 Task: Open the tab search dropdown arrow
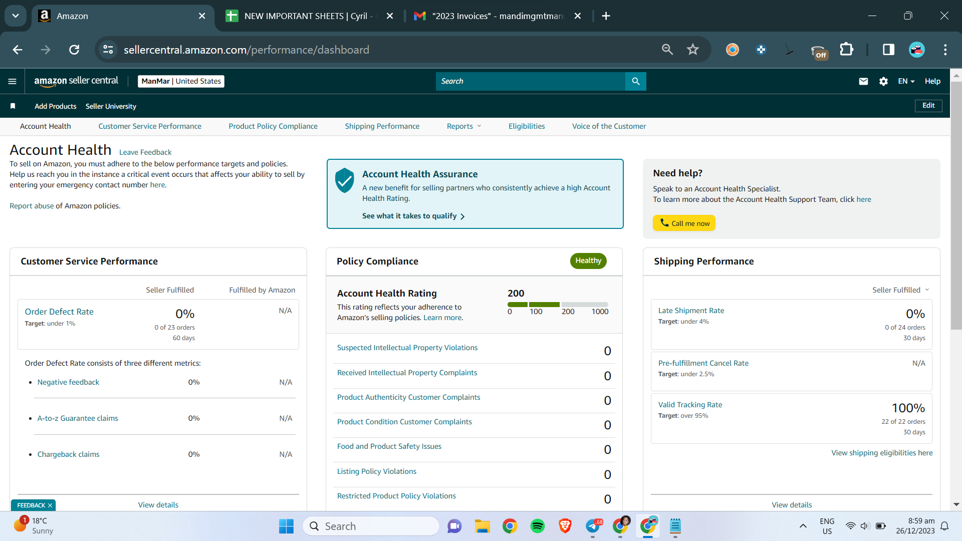point(16,16)
